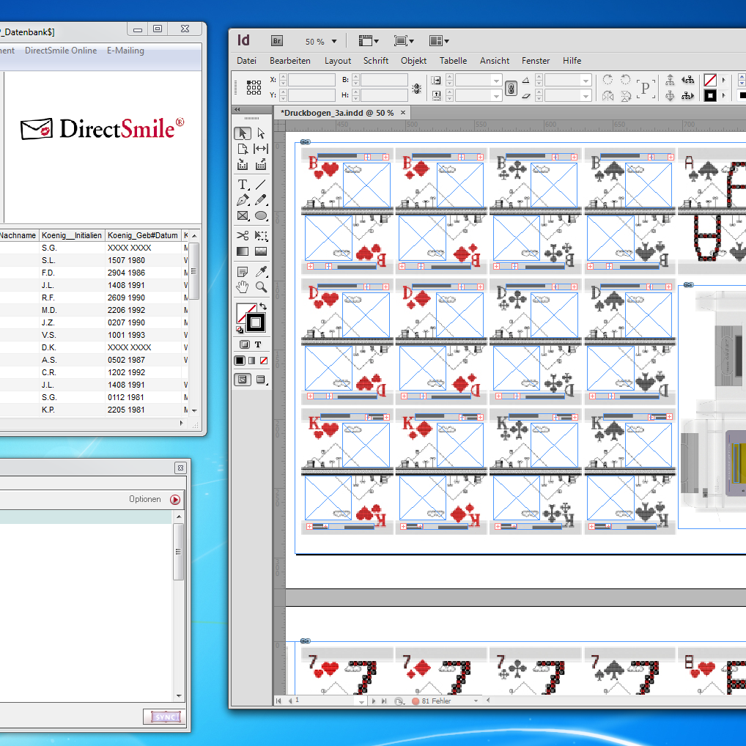The width and height of the screenshot is (746, 746).
Task: Click the Koenig_Geb#Datum column header
Action: pyautogui.click(x=143, y=235)
